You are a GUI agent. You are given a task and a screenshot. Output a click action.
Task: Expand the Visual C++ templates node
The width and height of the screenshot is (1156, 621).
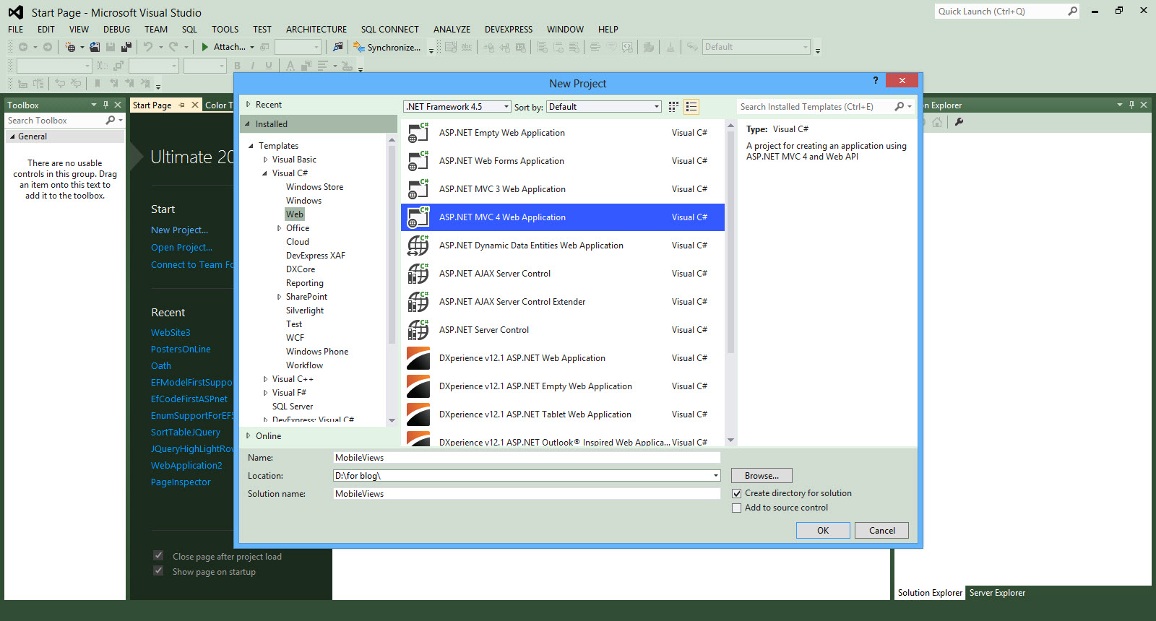click(265, 379)
